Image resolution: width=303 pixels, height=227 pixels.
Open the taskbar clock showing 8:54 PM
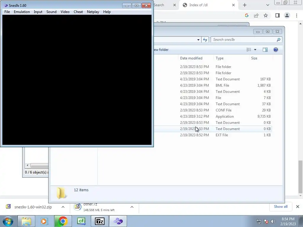coord(288,221)
